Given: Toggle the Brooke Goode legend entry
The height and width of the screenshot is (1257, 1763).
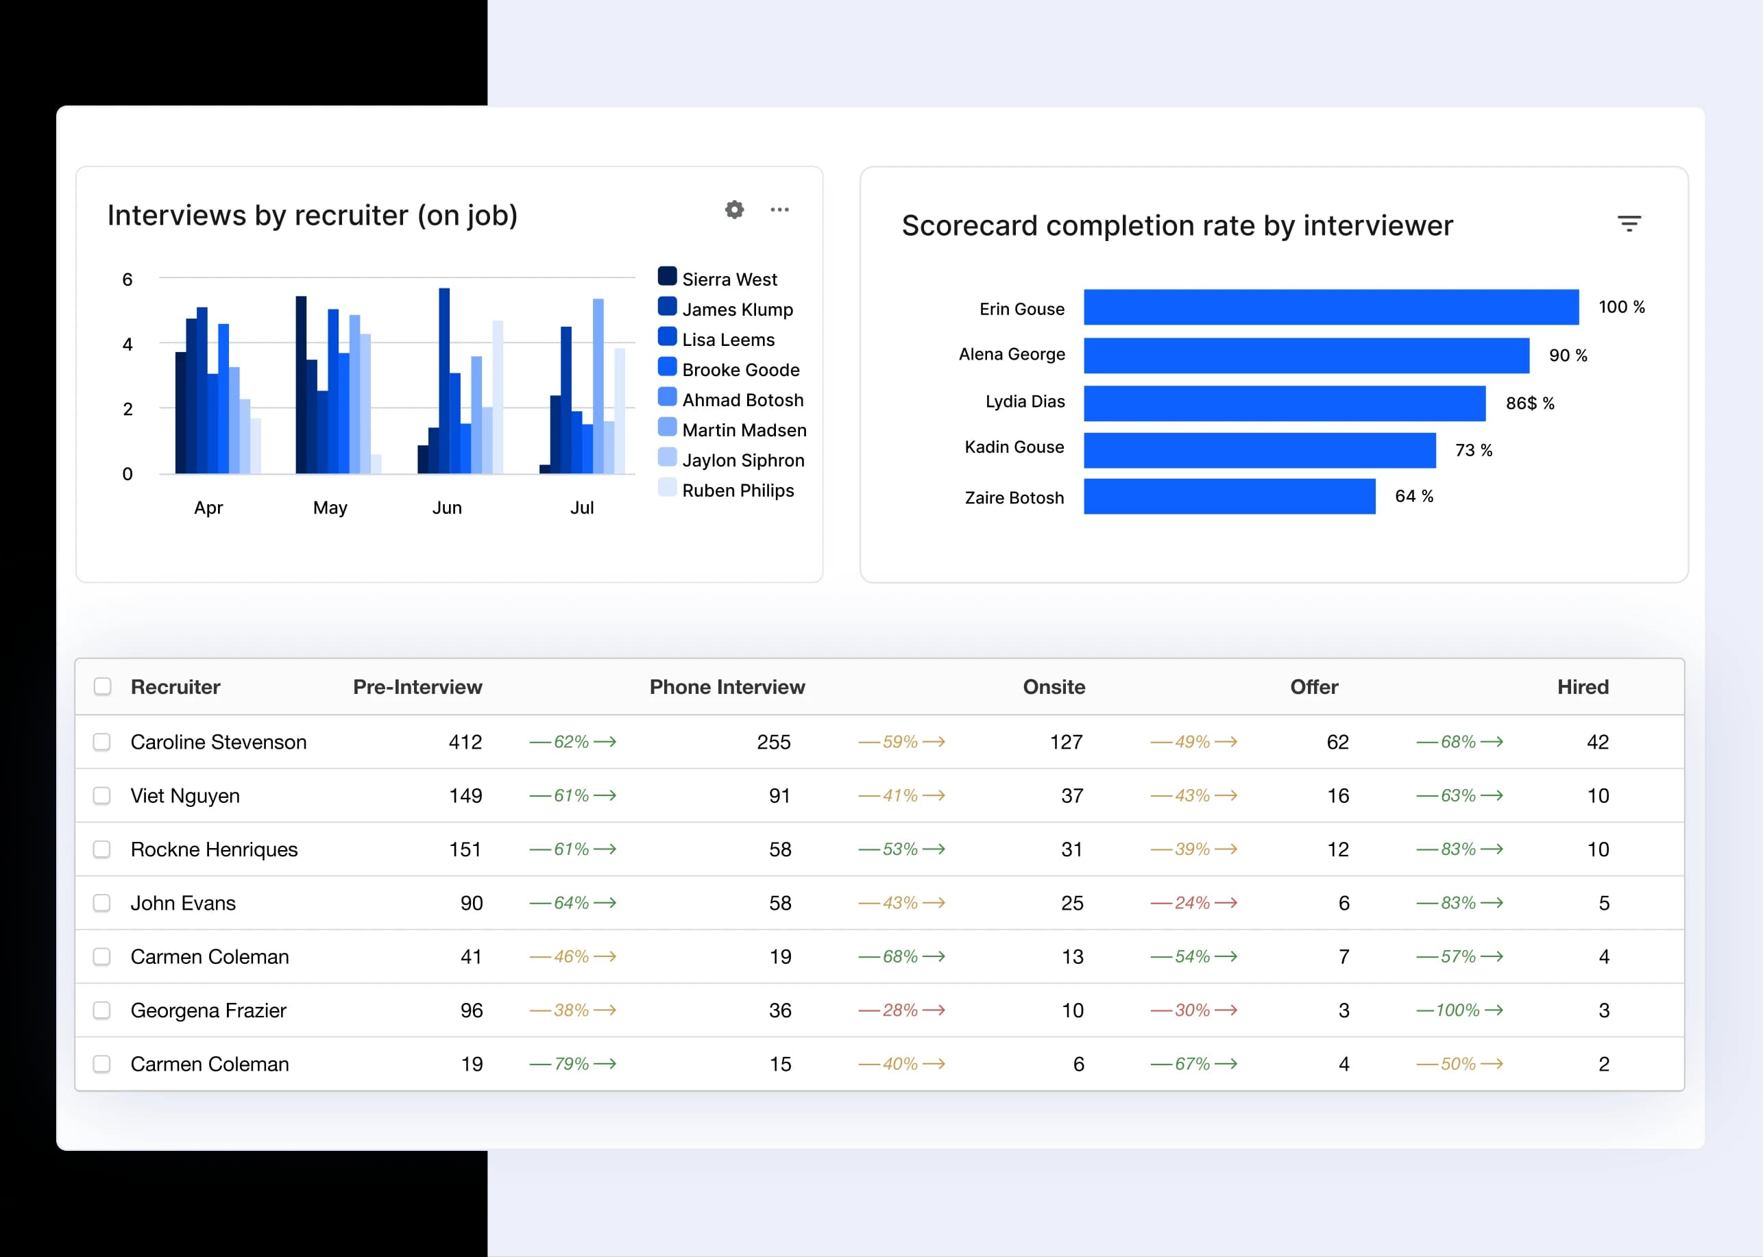Looking at the screenshot, I should click(740, 370).
